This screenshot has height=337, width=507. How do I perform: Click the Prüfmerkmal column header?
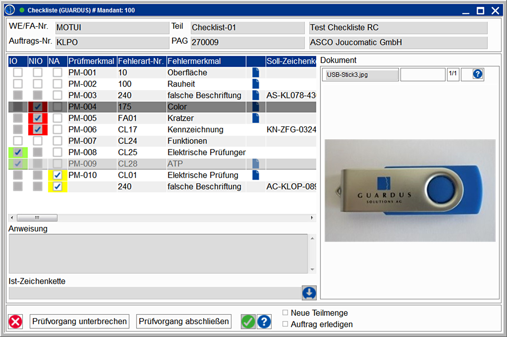pyautogui.click(x=92, y=61)
